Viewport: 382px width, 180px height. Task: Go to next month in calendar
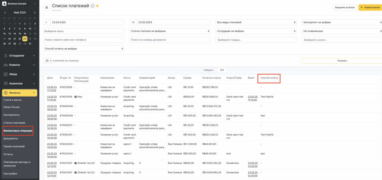point(35,12)
